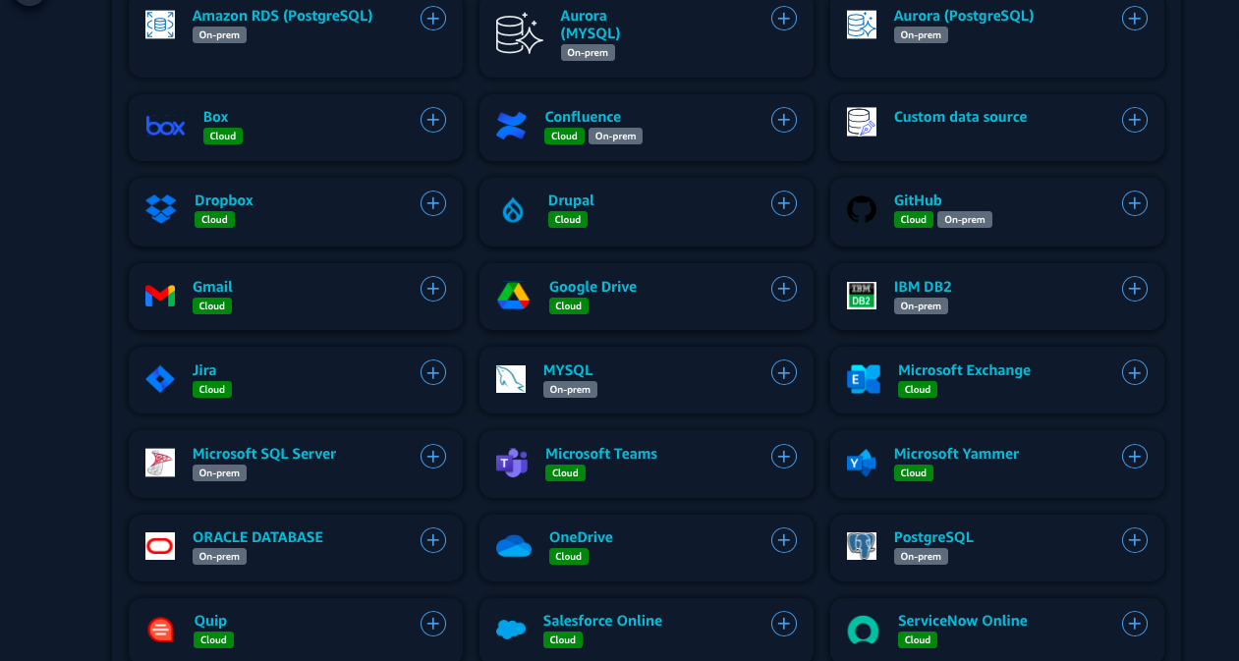Add IBM DB2 using its plus button
This screenshot has width=1239, height=661.
point(1135,289)
